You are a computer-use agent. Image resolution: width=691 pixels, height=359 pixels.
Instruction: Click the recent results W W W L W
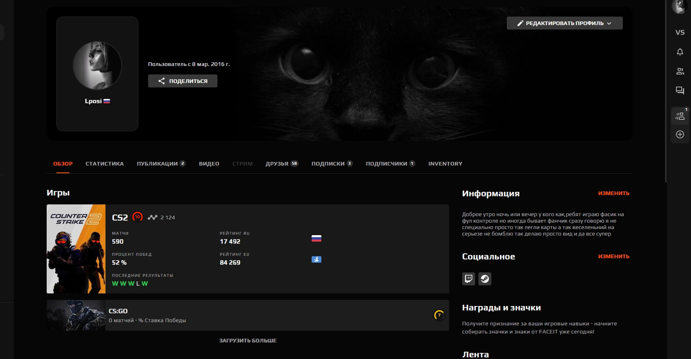pos(130,284)
